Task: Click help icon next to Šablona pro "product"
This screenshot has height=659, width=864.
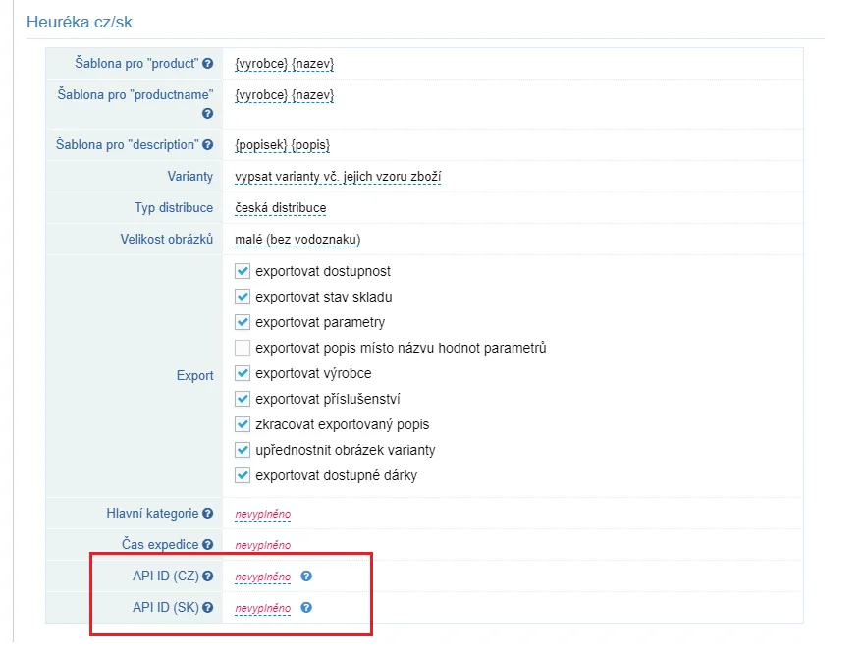Action: pyautogui.click(x=207, y=64)
